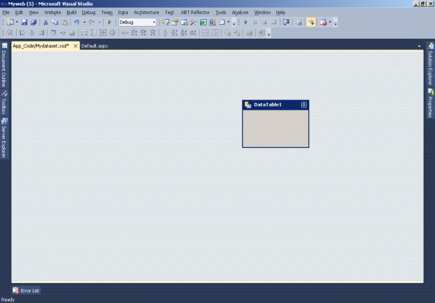The height and width of the screenshot is (303, 435).
Task: Open Standard toolbar overflow options arrow
Action: coord(234,23)
